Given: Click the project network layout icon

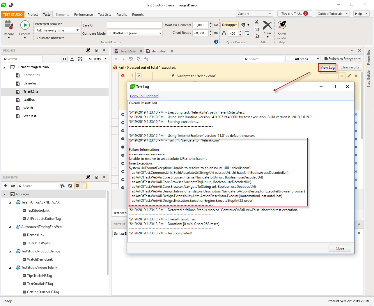Looking at the screenshot, I should pyautogui.click(x=80, y=59).
